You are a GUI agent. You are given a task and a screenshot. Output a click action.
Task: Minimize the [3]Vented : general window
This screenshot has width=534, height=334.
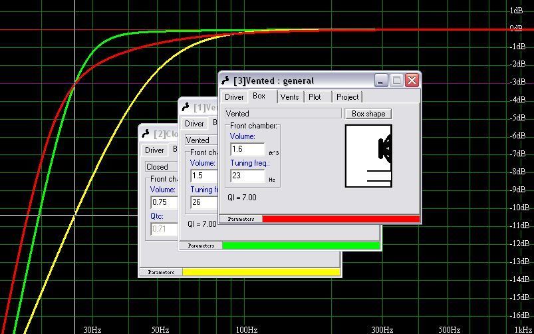(381, 81)
